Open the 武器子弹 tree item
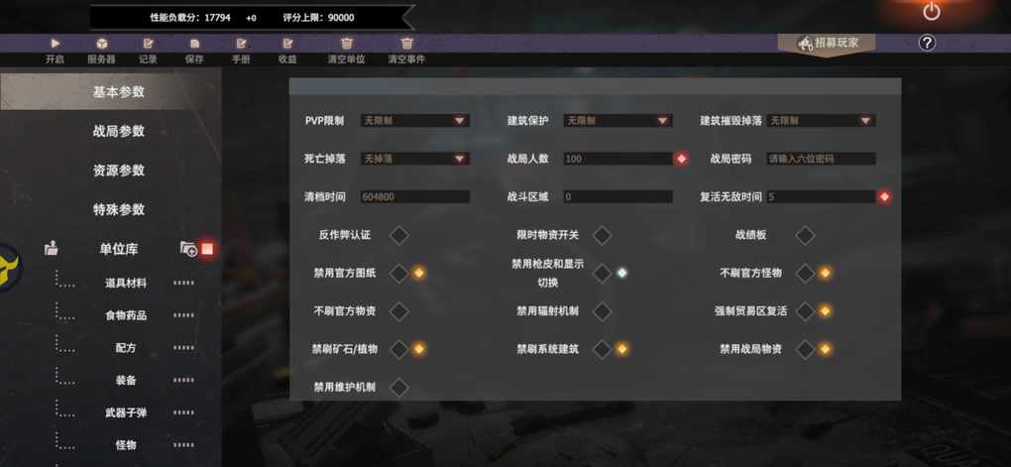The height and width of the screenshot is (467, 1011). coord(126,412)
